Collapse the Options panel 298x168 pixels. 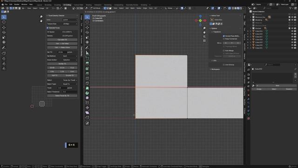(x=214, y=28)
